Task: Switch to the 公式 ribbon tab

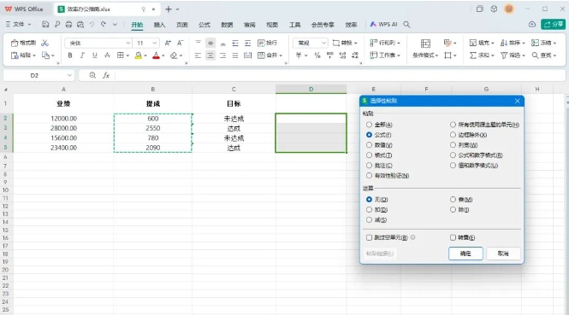Action: click(204, 25)
